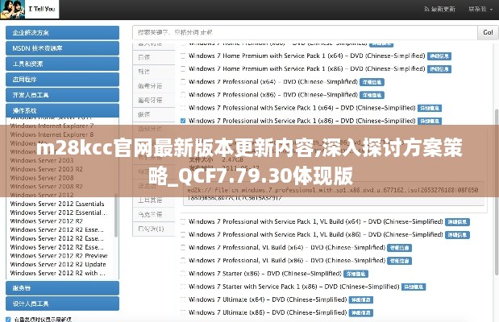Show details for Professional SP1, VL Build (x64)
The width and height of the screenshot is (499, 322).
tap(457, 222)
